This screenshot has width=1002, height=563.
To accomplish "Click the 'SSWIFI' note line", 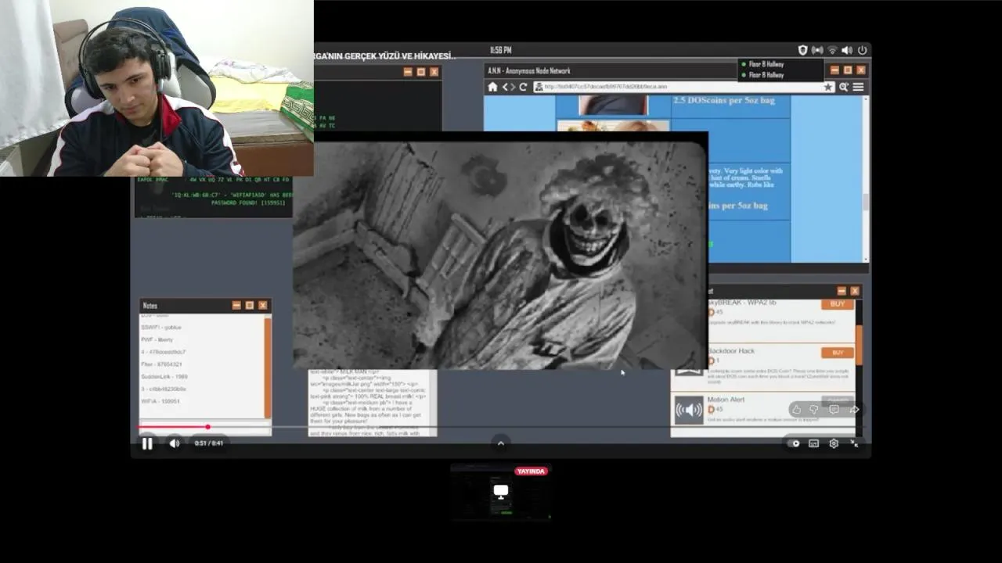I will click(x=161, y=327).
